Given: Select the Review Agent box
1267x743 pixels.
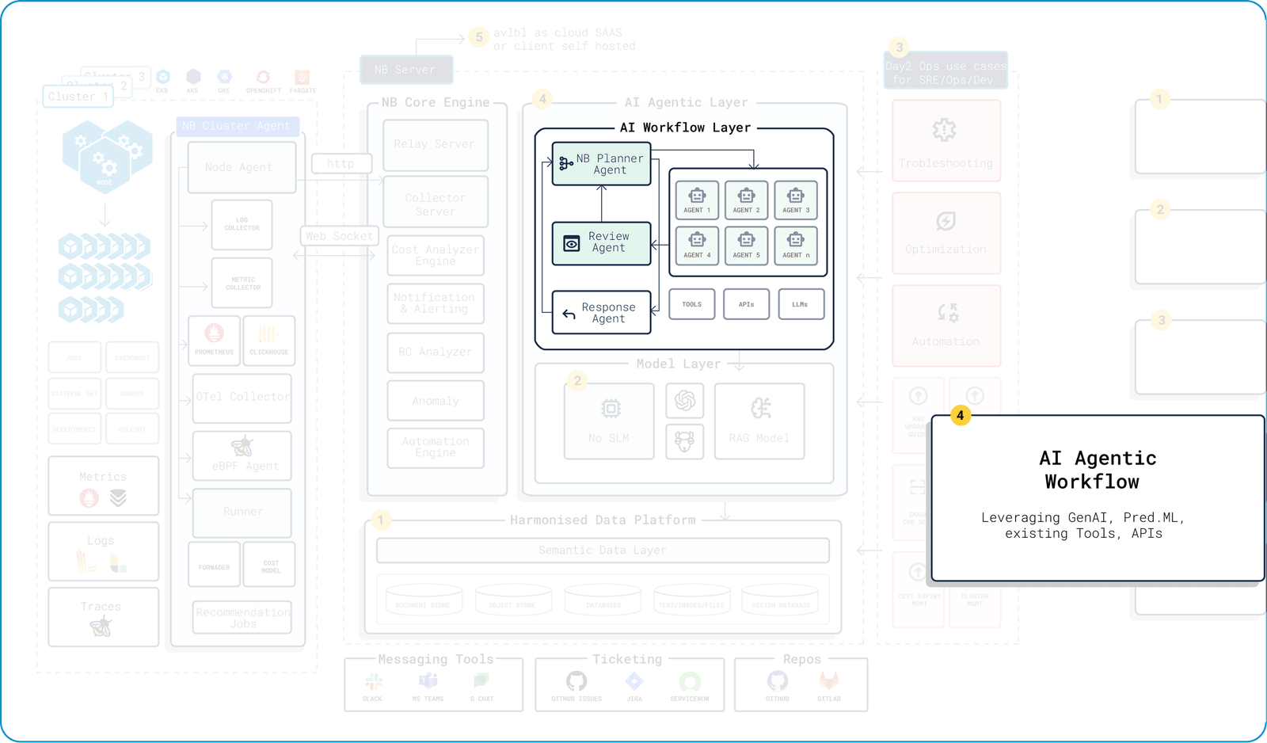Looking at the screenshot, I should pos(601,242).
